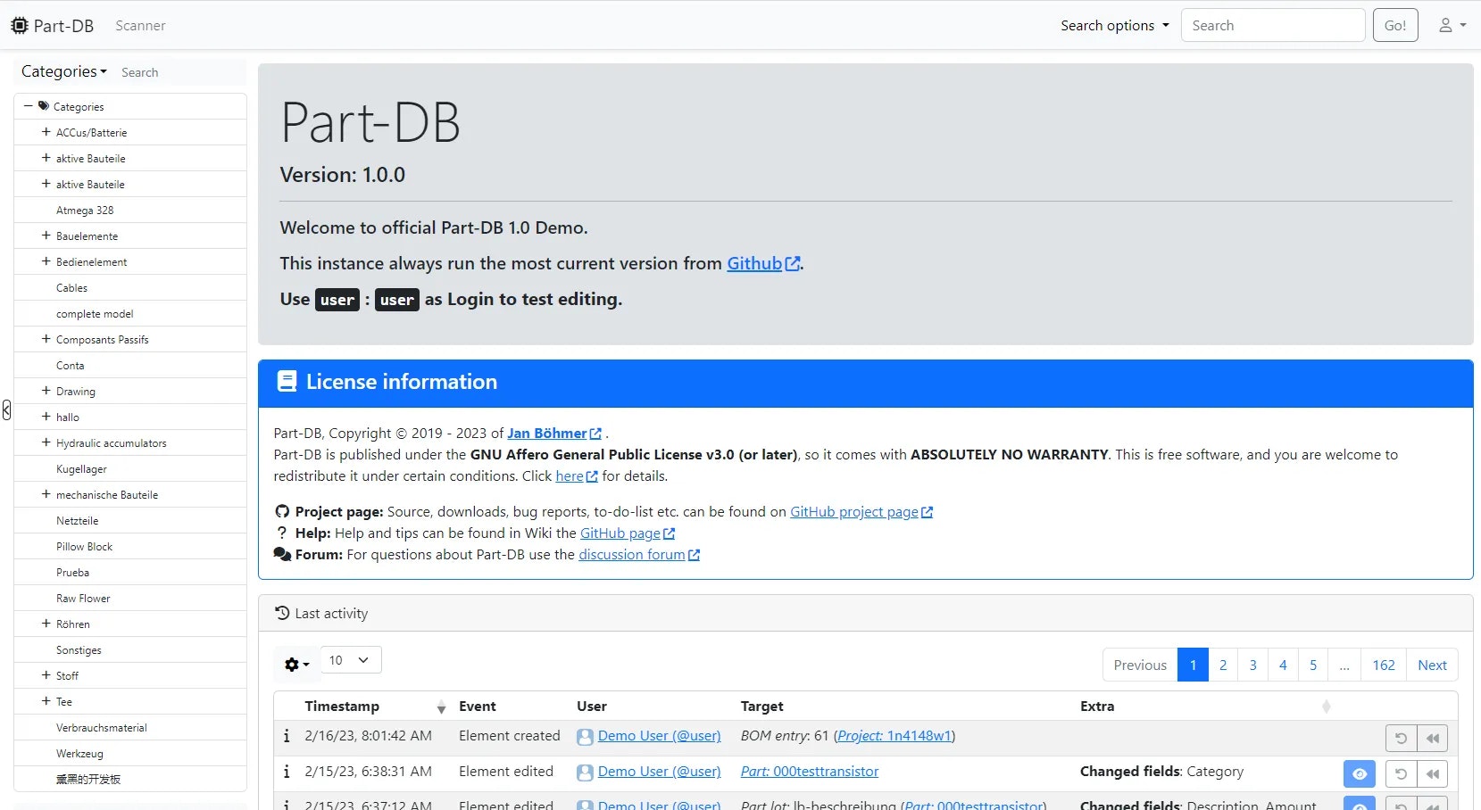The image size is (1481, 810).
Task: Expand the Bauelemente category
Action: pos(46,236)
